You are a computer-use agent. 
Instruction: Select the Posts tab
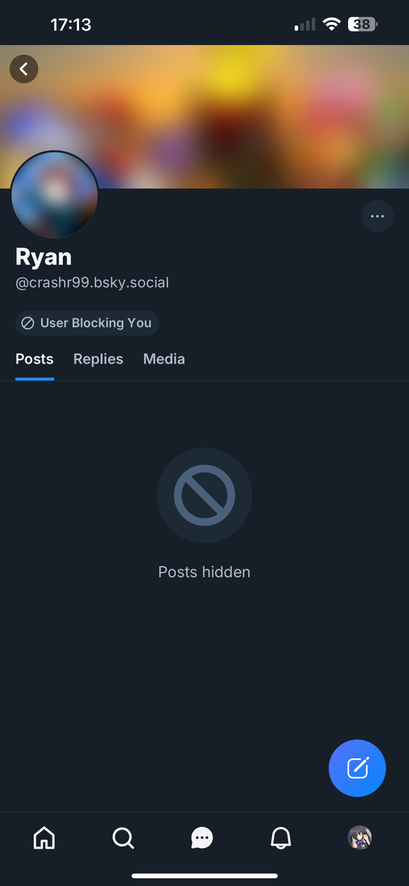(x=35, y=359)
